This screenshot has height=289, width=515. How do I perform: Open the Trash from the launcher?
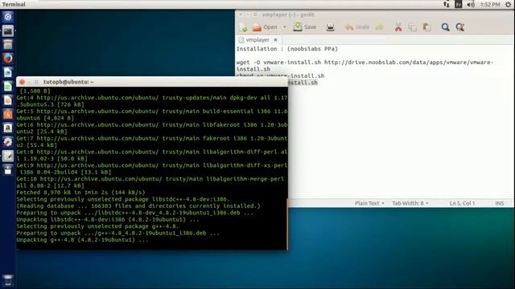click(8, 280)
